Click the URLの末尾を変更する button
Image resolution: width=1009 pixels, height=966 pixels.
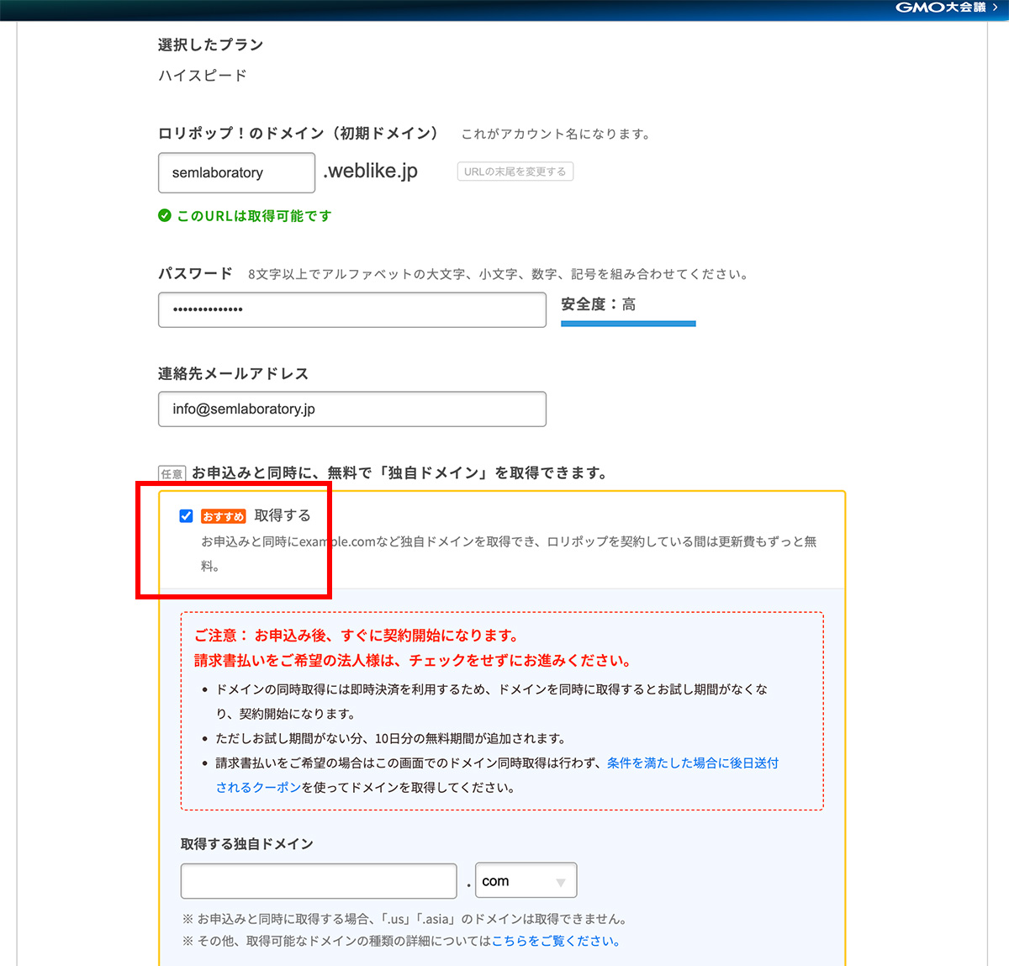click(x=515, y=171)
